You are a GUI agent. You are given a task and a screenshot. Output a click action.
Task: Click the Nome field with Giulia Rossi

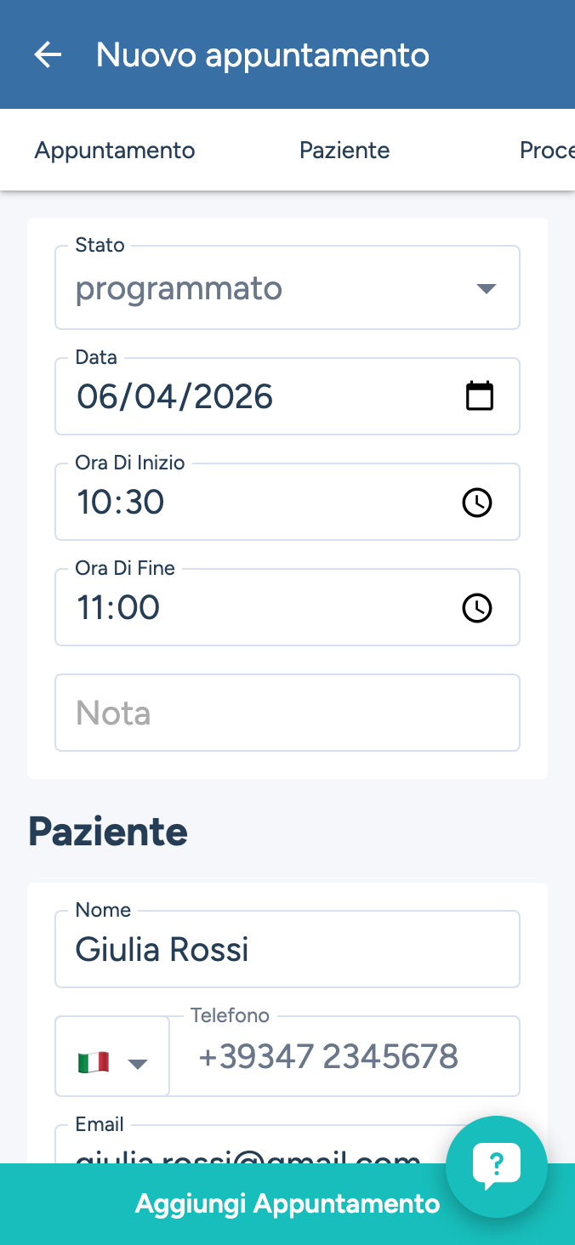[287, 949]
